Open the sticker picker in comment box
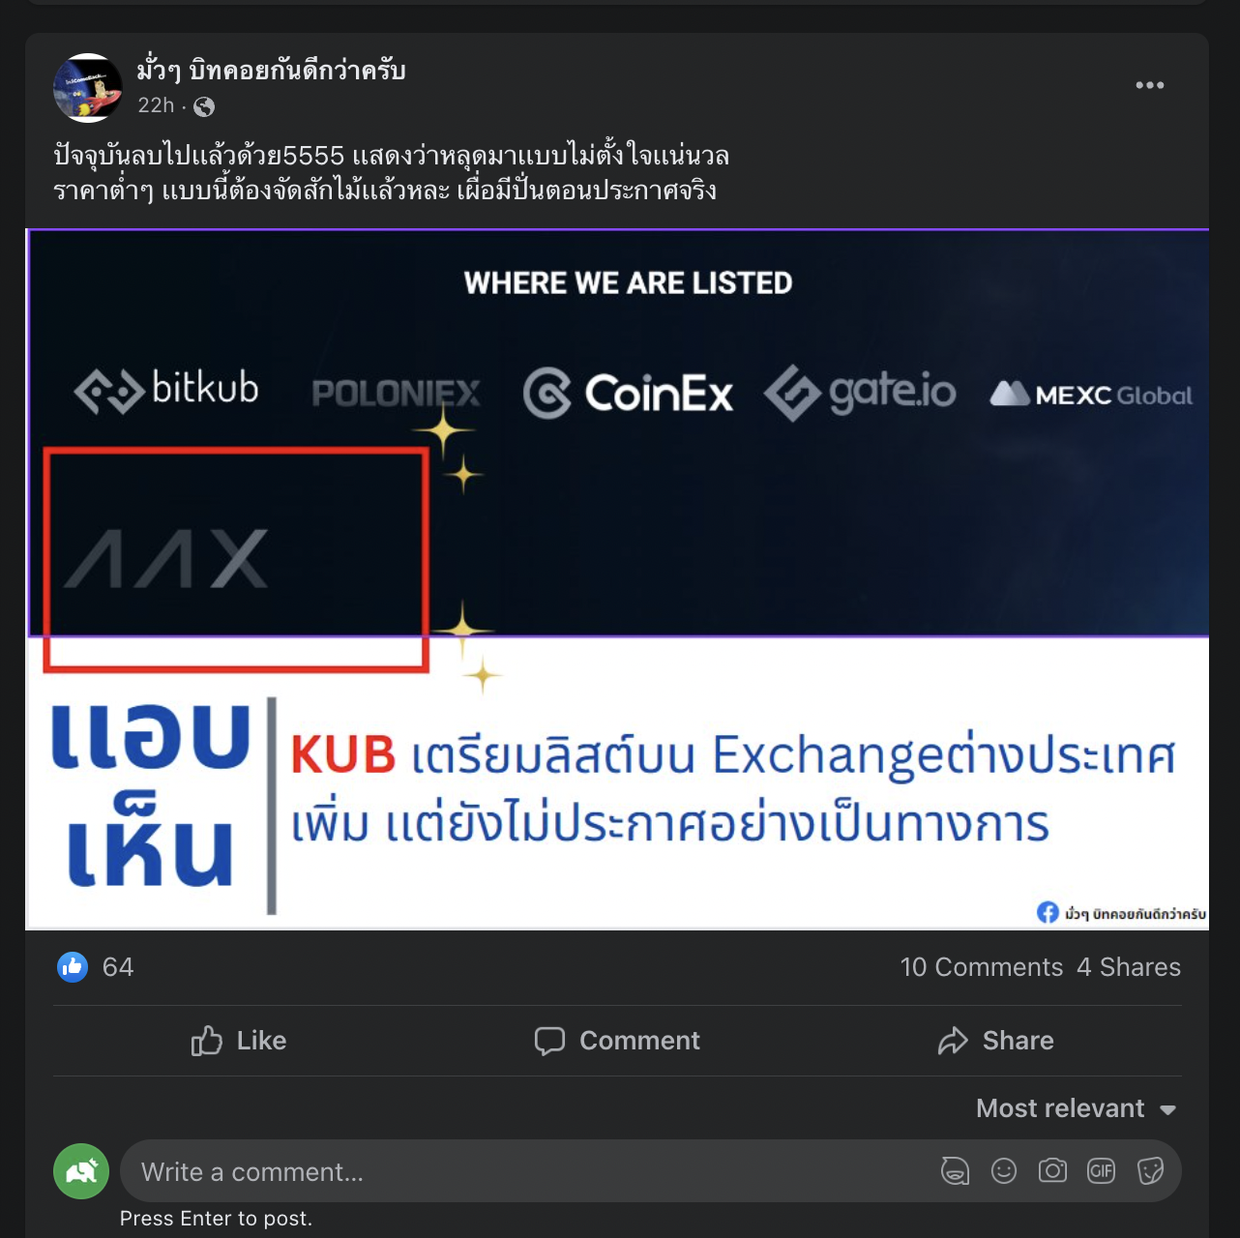This screenshot has width=1240, height=1238. pyautogui.click(x=1150, y=1171)
